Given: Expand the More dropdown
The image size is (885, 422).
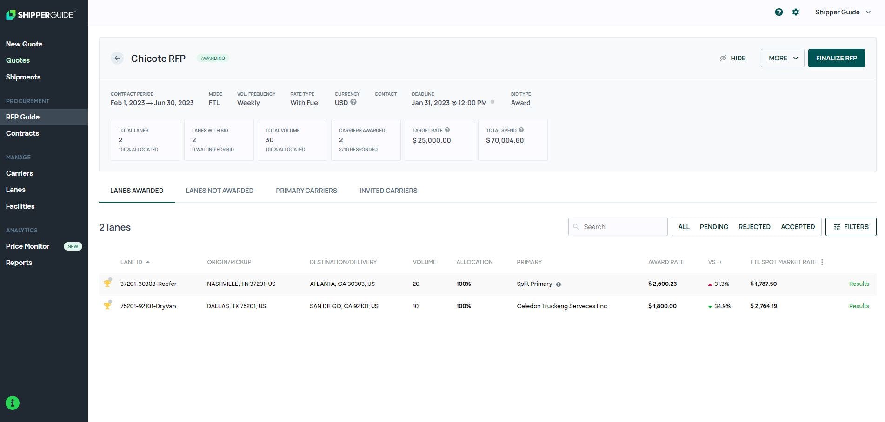Looking at the screenshot, I should point(782,58).
